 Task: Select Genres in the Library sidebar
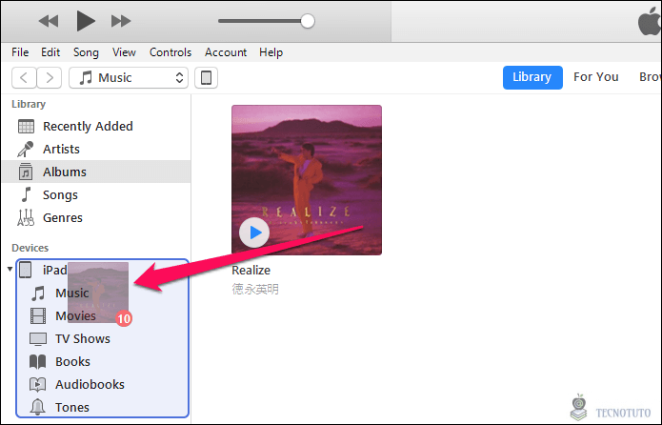point(96,217)
